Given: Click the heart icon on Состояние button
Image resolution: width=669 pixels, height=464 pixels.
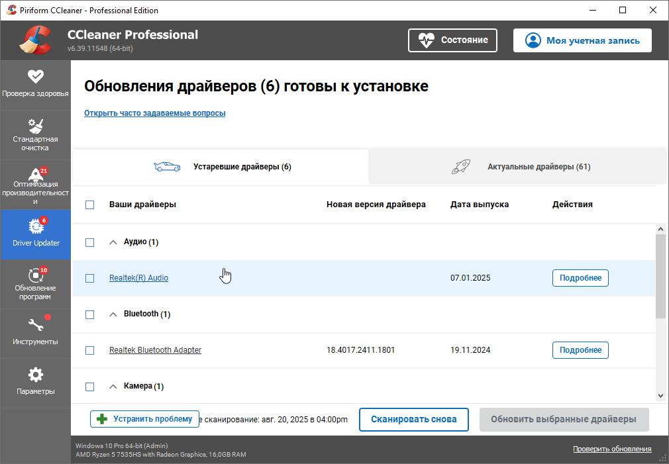Looking at the screenshot, I should click(426, 40).
